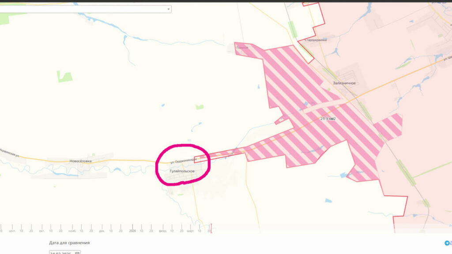Click the ул. Орджоникидзе street label

[x=181, y=161]
